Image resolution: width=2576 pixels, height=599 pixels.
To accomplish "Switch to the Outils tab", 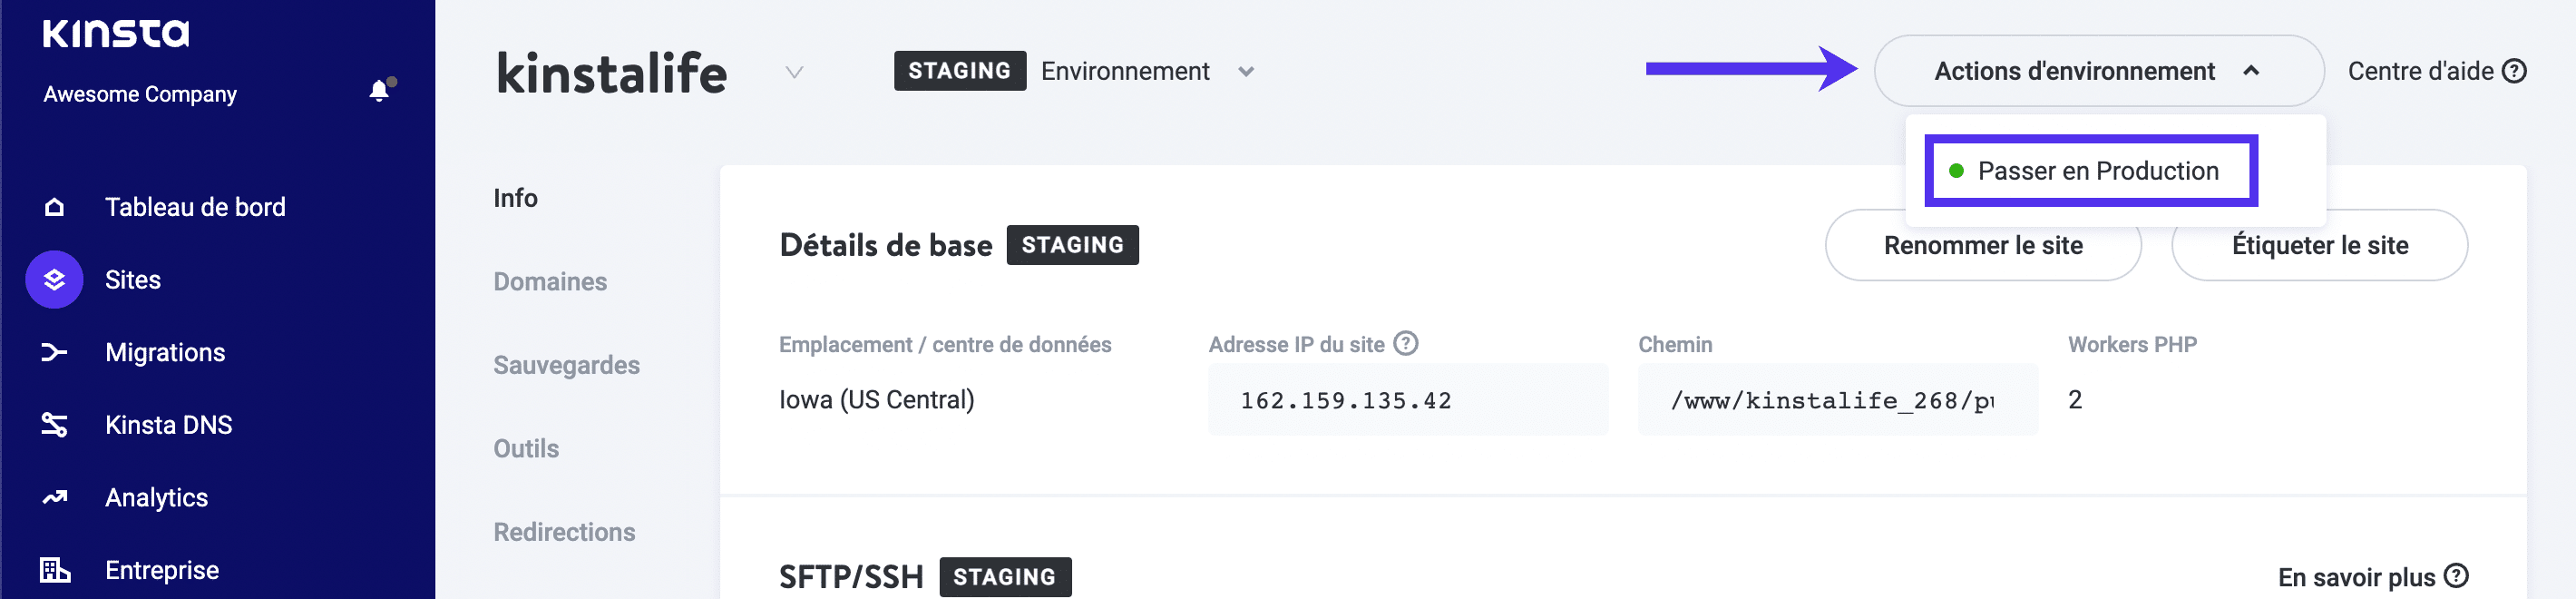I will [x=526, y=449].
